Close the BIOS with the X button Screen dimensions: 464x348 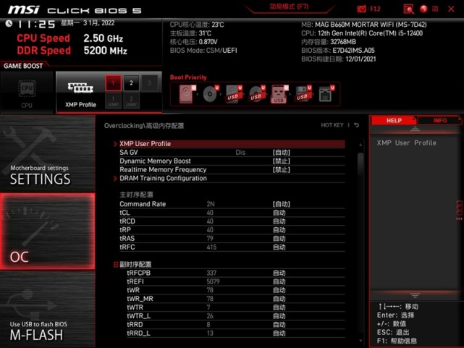pos(451,9)
